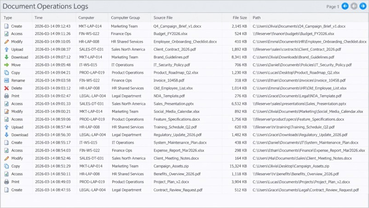Click the Create icon for Q4_Campaign_Brief_v1.docx
Image resolution: width=369 pixels, height=208 pixels.
click(x=6, y=26)
